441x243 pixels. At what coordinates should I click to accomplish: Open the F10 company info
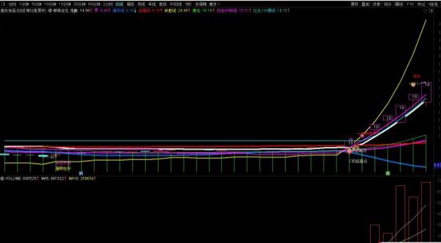tap(410, 4)
